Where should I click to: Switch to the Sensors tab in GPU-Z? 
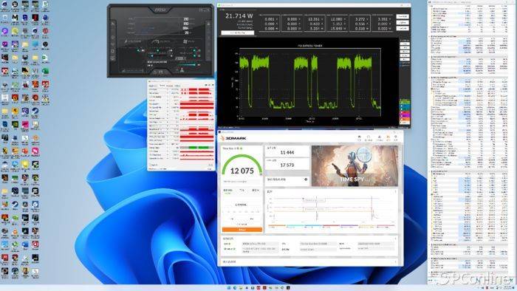162,86
